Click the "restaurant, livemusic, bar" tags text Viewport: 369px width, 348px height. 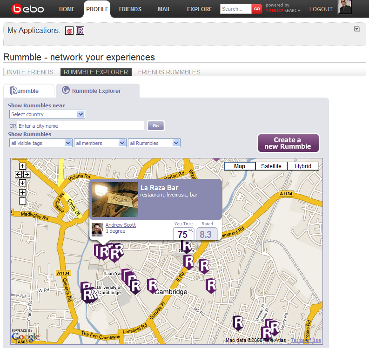click(169, 195)
